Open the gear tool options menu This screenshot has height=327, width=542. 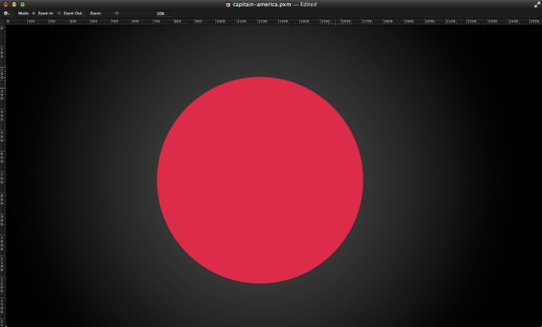(6, 14)
